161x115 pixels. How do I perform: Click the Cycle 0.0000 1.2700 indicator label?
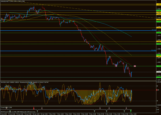(x=6, y=108)
